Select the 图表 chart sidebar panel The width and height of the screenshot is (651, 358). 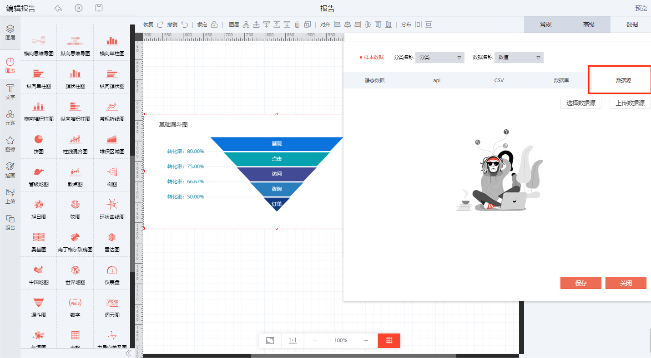tap(10, 66)
